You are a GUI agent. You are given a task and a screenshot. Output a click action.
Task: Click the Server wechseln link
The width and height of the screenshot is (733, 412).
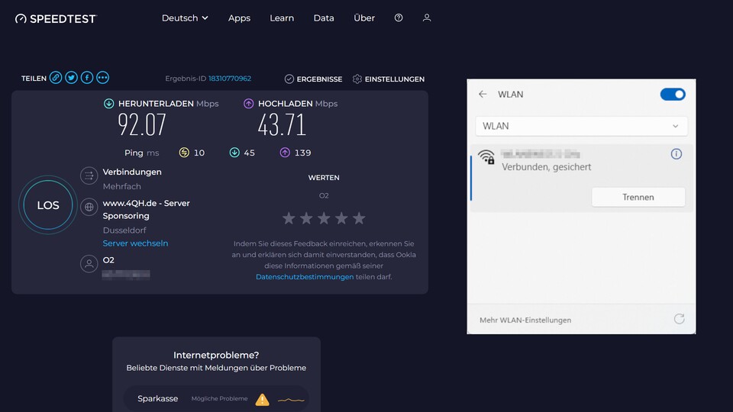[x=135, y=243]
